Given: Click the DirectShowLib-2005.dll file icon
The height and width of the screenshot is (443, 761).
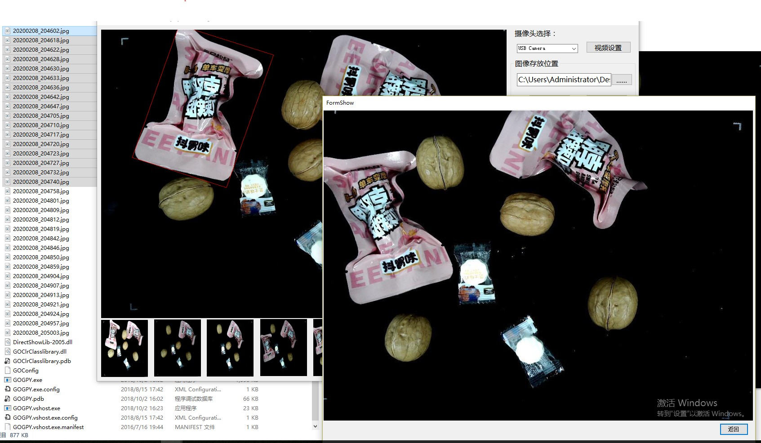Looking at the screenshot, I should click(7, 342).
